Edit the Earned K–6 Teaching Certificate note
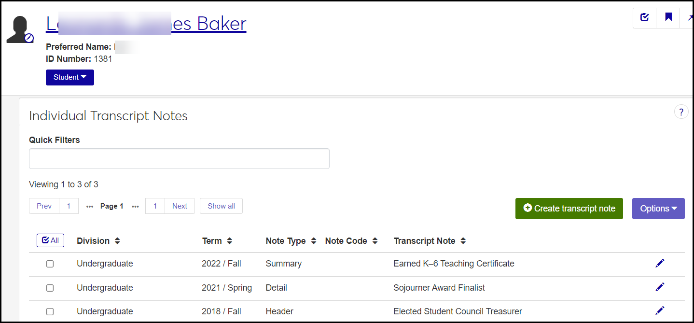The width and height of the screenshot is (694, 323). pyautogui.click(x=660, y=263)
